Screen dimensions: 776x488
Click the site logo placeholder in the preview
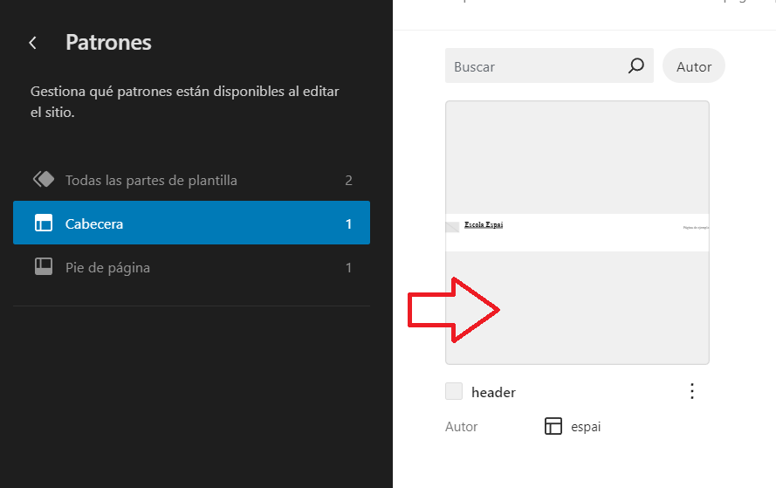pyautogui.click(x=452, y=228)
